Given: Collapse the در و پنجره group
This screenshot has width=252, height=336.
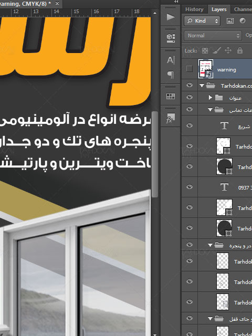Looking at the screenshot, I should click(210, 245).
